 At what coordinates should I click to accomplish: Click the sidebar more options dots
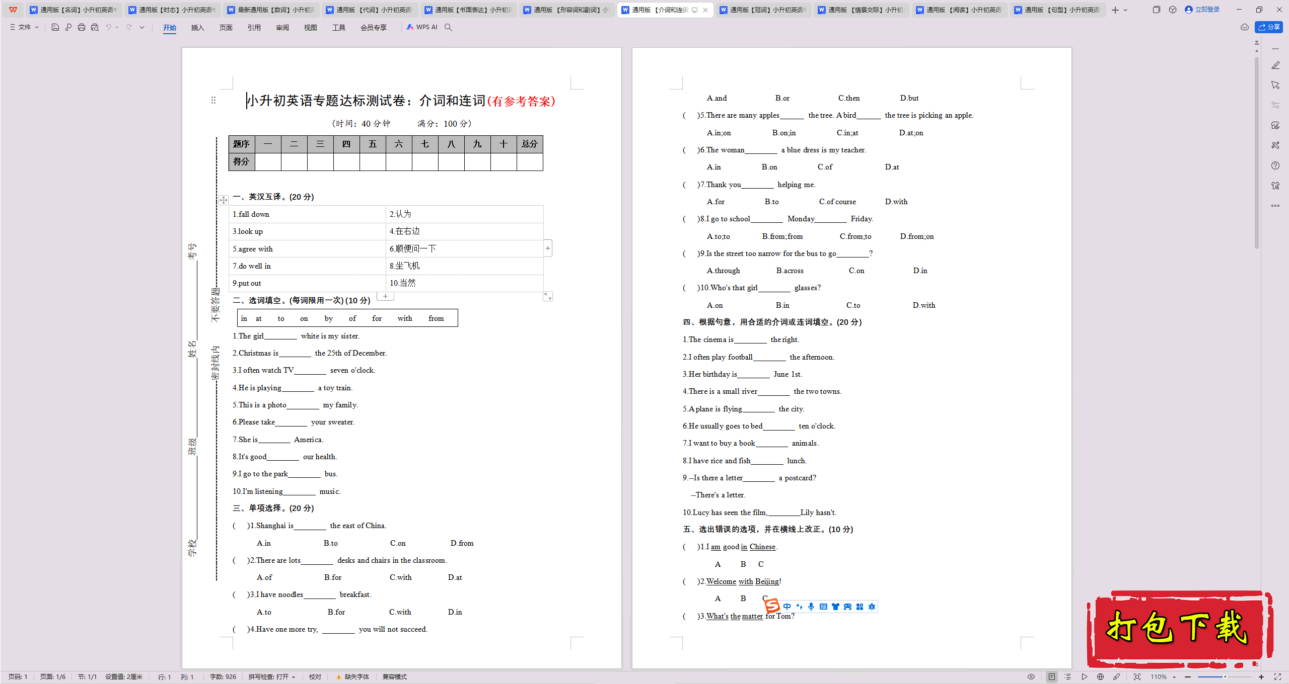[x=1275, y=206]
